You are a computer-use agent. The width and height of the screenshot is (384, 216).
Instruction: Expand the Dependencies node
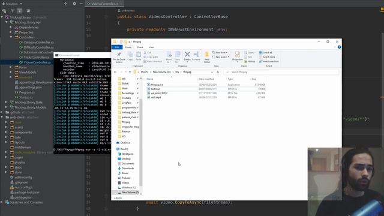(x=11, y=27)
